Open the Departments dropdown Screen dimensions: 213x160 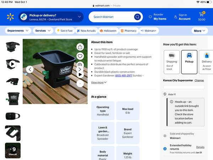click(18, 31)
